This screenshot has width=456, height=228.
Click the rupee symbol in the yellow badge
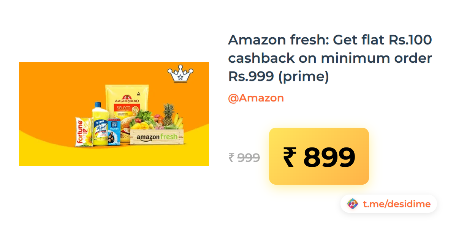pyautogui.click(x=289, y=157)
